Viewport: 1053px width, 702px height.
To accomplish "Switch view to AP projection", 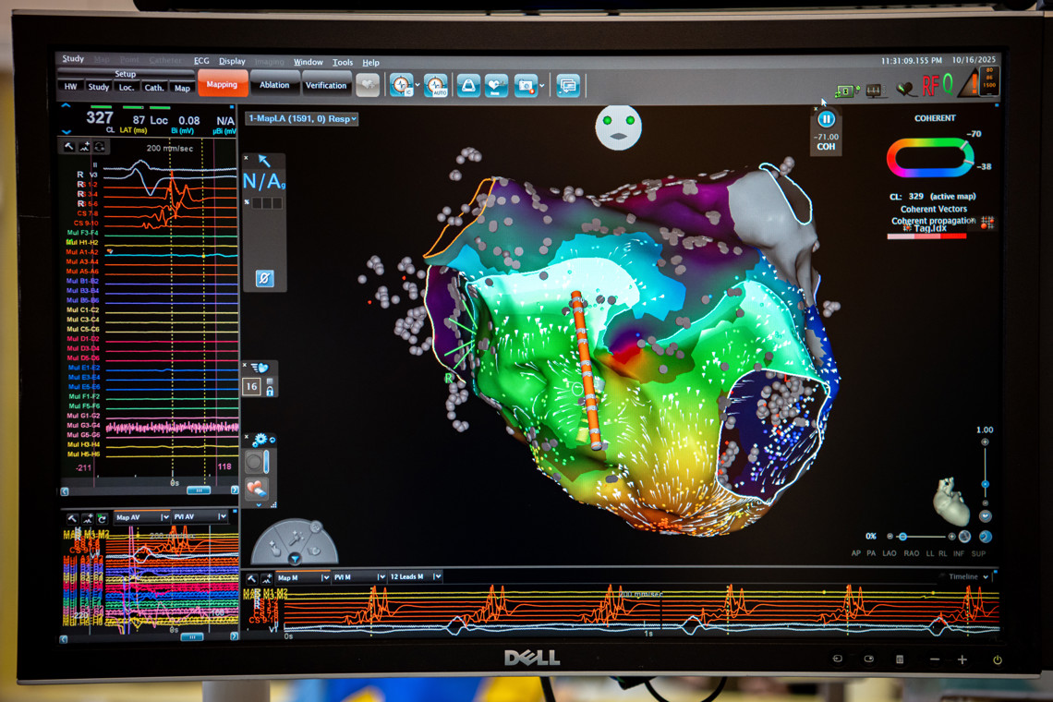I will tap(856, 553).
